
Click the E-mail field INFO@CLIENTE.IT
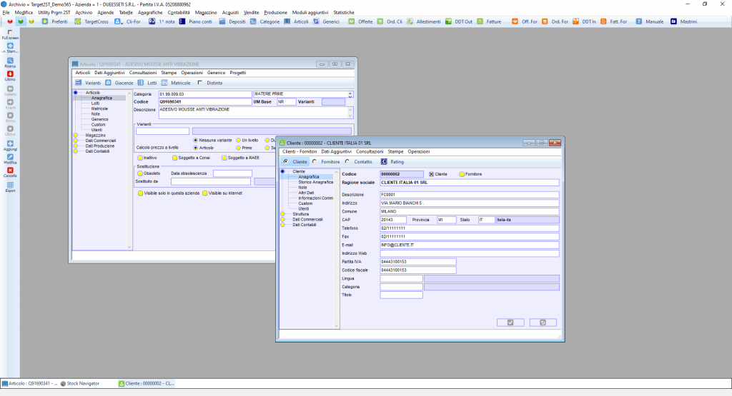coord(469,245)
